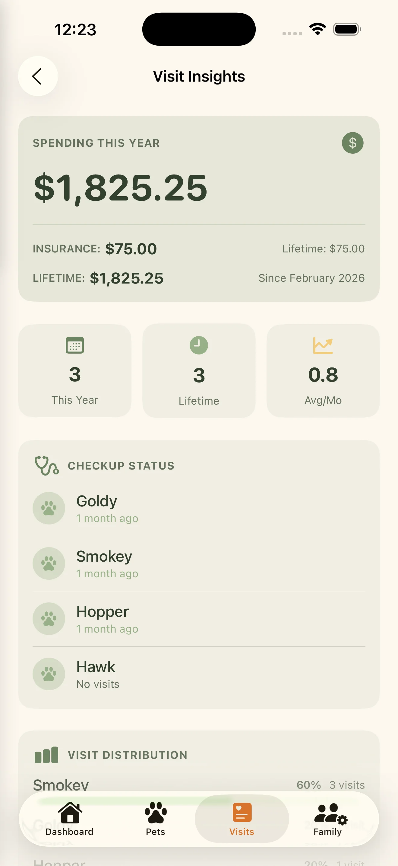Tap the trend chart icon above Avg/Mo
This screenshot has height=866, width=398.
point(323,345)
